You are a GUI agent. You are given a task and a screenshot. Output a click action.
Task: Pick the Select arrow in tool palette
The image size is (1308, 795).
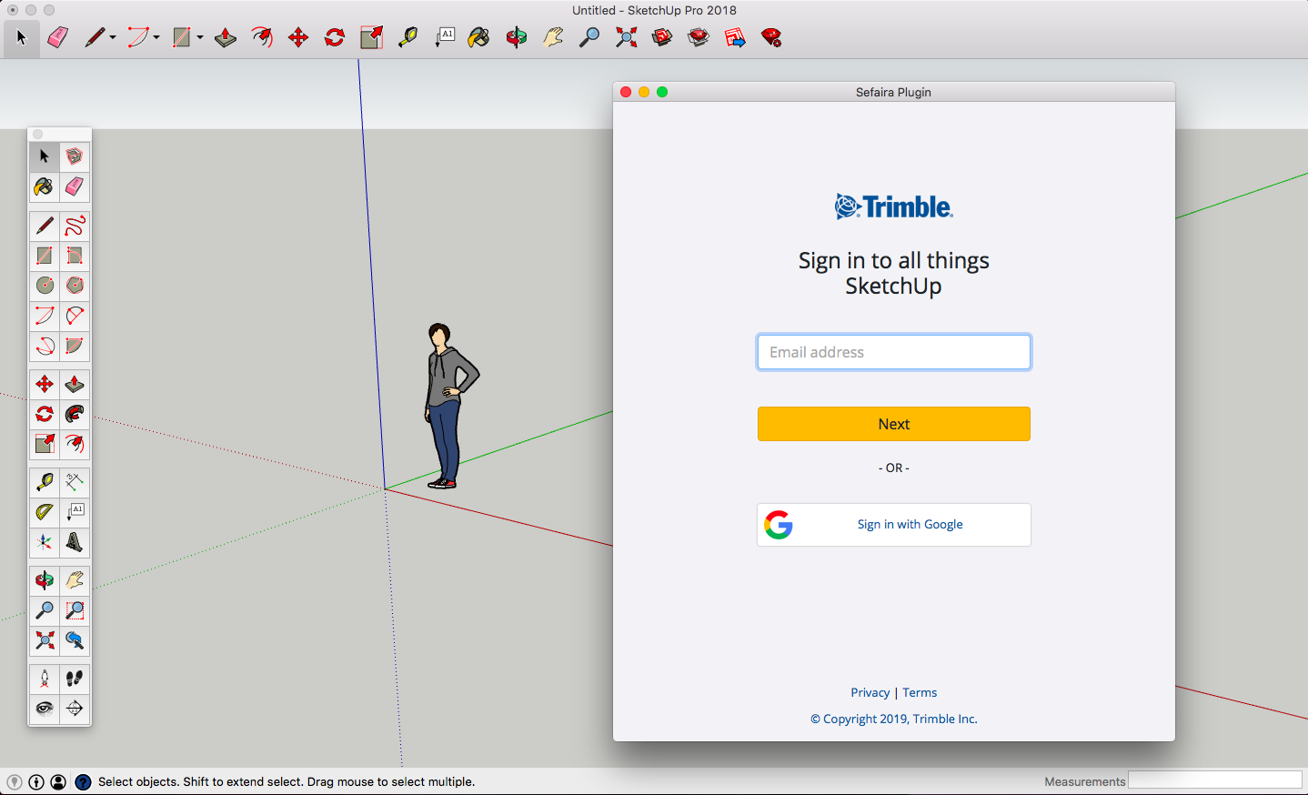pyautogui.click(x=44, y=156)
